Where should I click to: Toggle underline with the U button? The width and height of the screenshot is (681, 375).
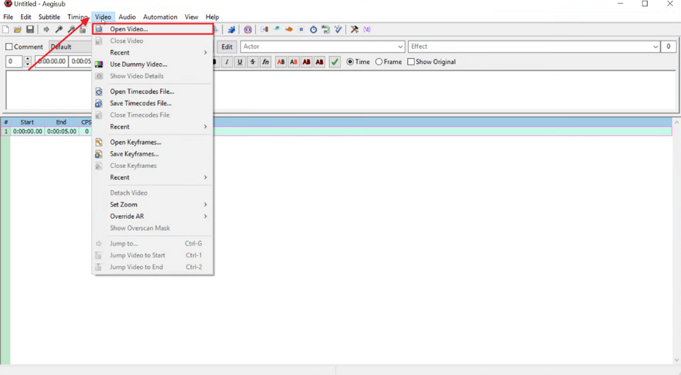point(240,62)
